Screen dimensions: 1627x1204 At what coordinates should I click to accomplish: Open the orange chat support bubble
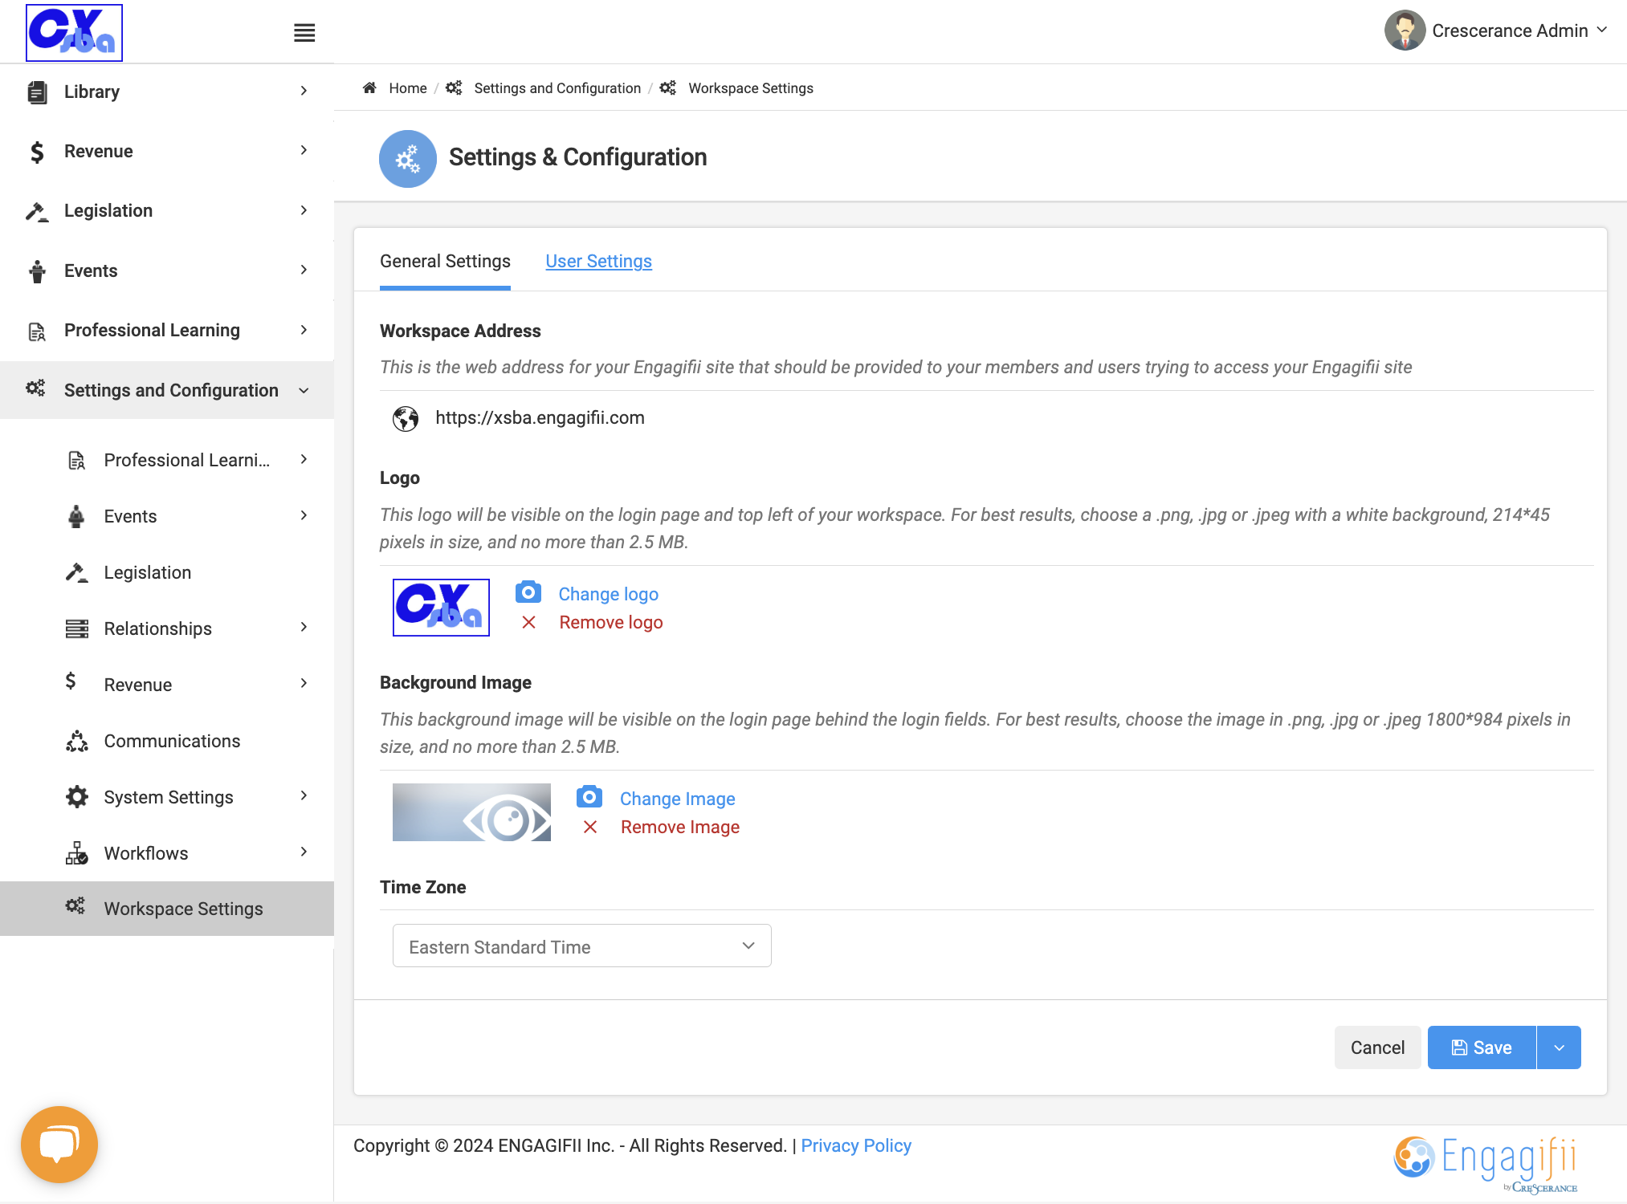pos(59,1144)
